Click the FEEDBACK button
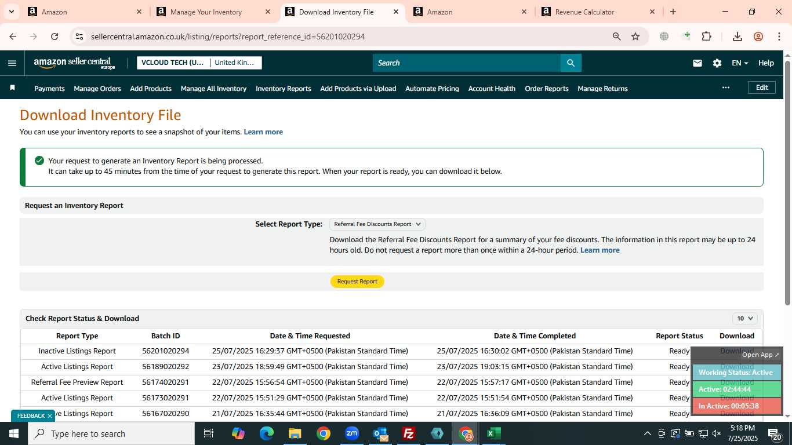Screen dimensions: 792x445 pos(31,416)
